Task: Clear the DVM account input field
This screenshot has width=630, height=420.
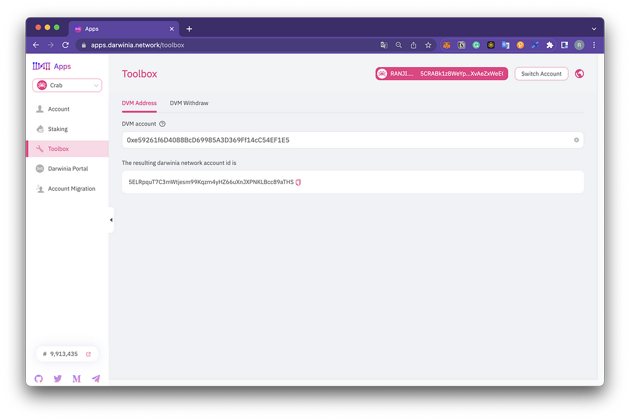Action: [x=576, y=140]
